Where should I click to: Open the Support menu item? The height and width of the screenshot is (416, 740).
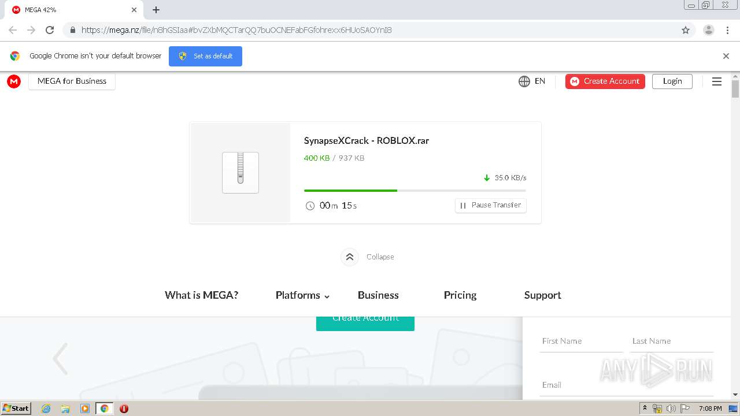pyautogui.click(x=543, y=295)
